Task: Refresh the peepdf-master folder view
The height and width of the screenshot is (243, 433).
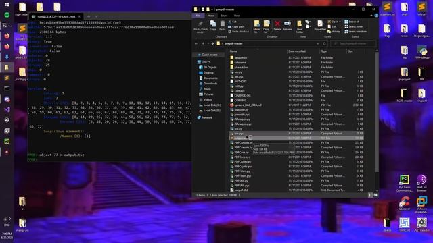Action: pos(325,43)
